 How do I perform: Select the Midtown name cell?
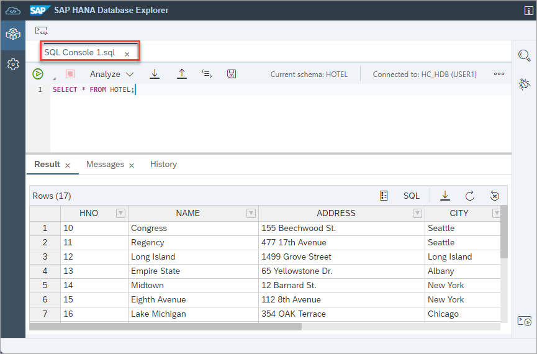click(193, 286)
